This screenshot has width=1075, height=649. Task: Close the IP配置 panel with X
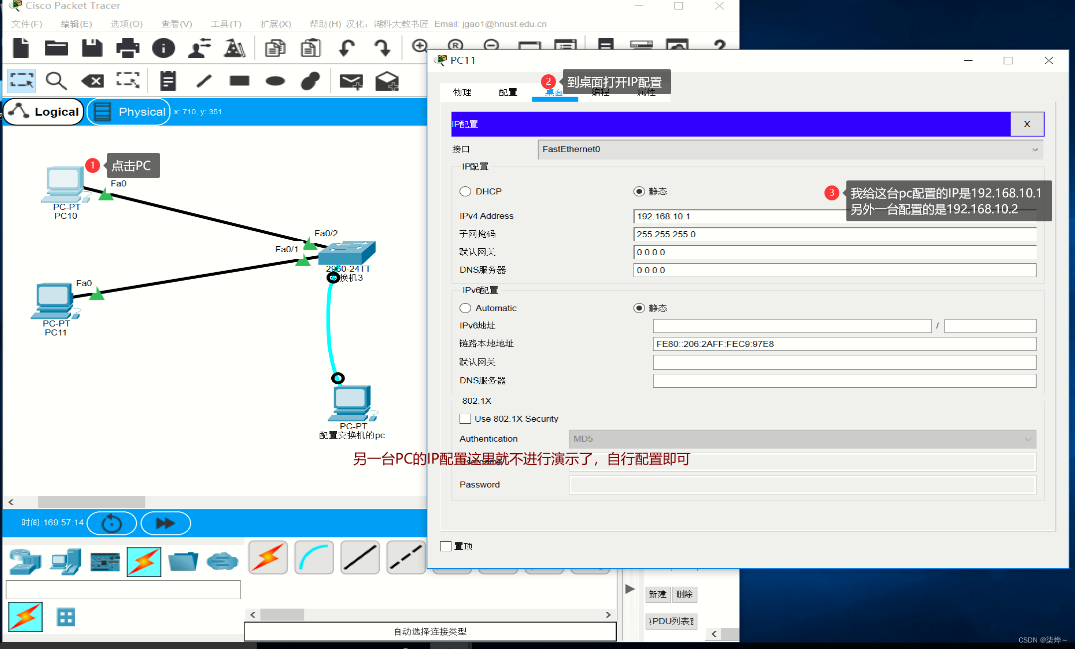[1027, 124]
